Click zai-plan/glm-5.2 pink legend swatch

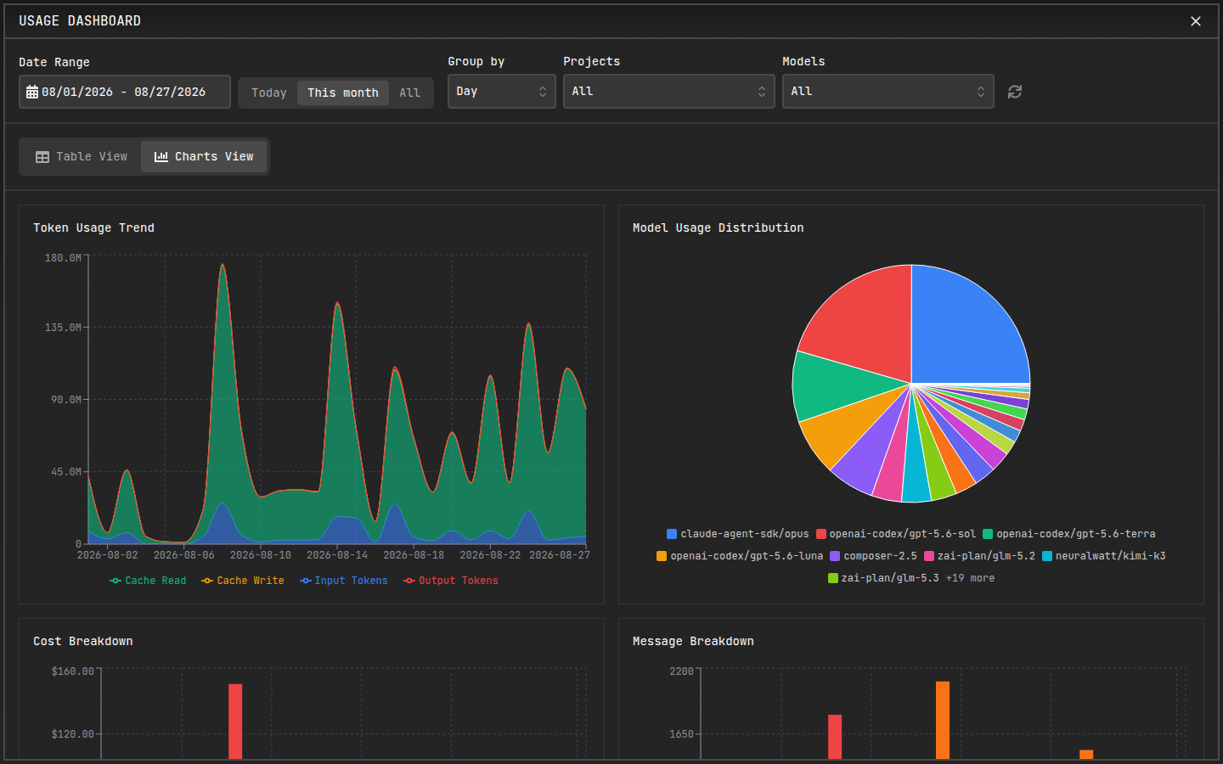(x=929, y=556)
